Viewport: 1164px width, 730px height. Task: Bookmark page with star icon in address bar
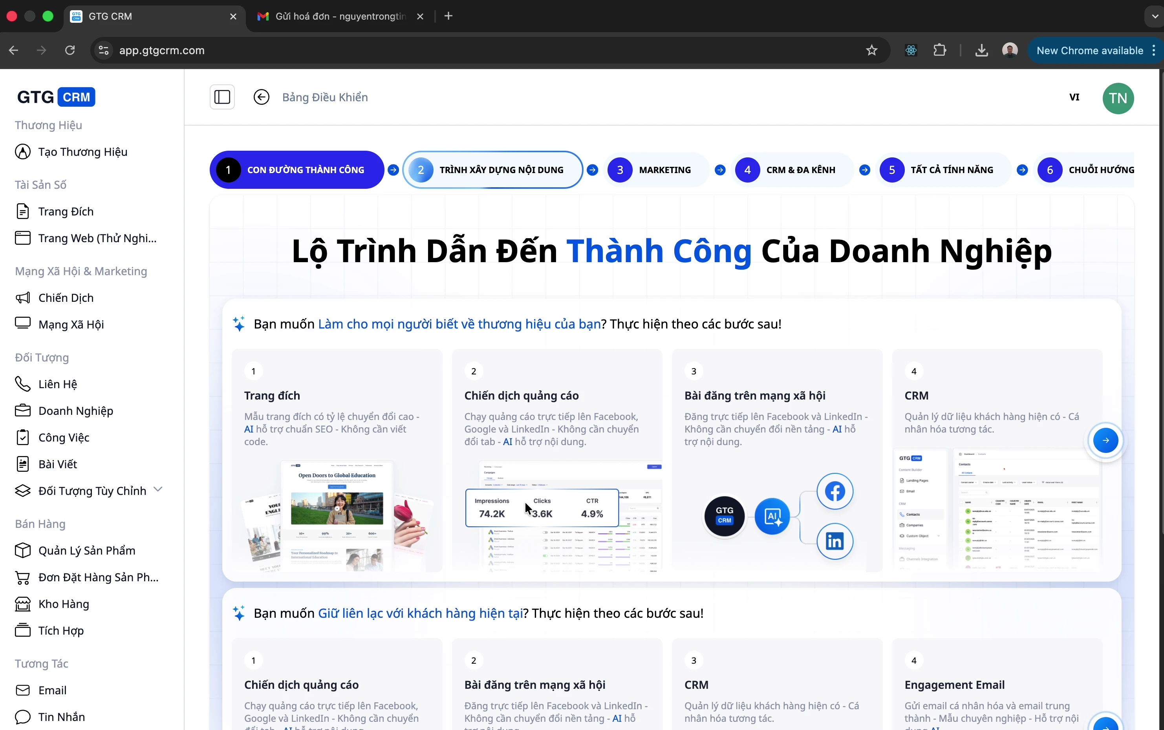(871, 50)
